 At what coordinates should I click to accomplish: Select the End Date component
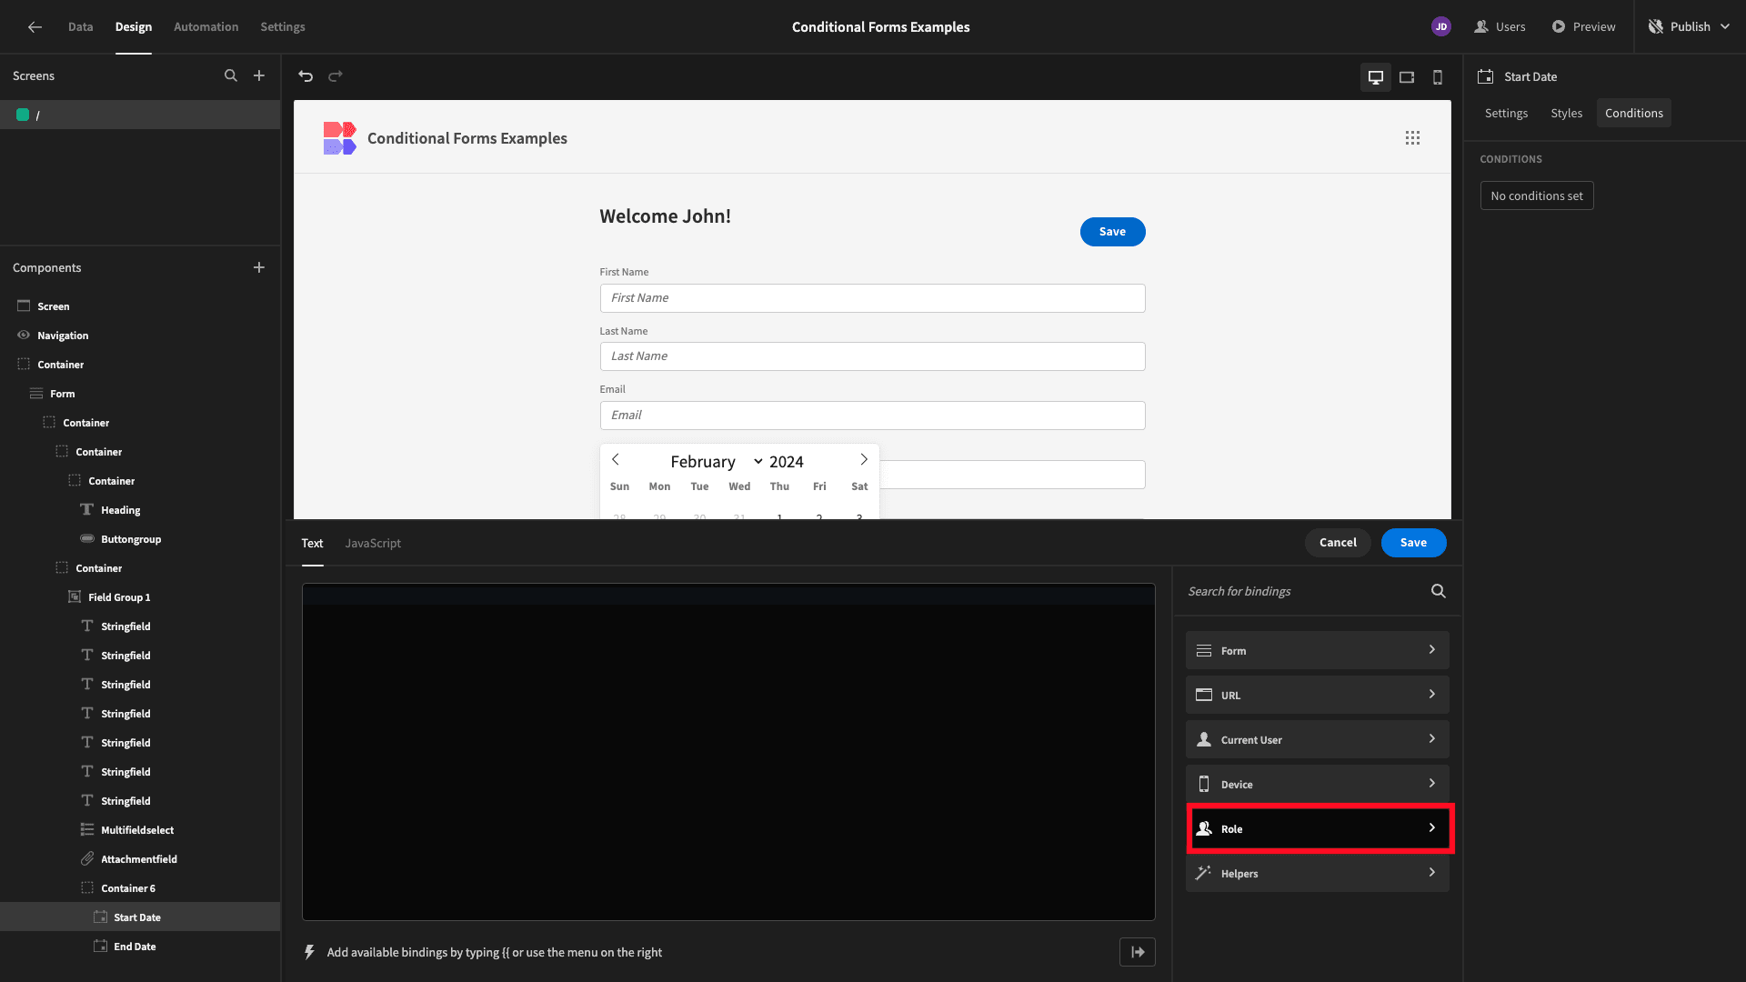pos(140,947)
